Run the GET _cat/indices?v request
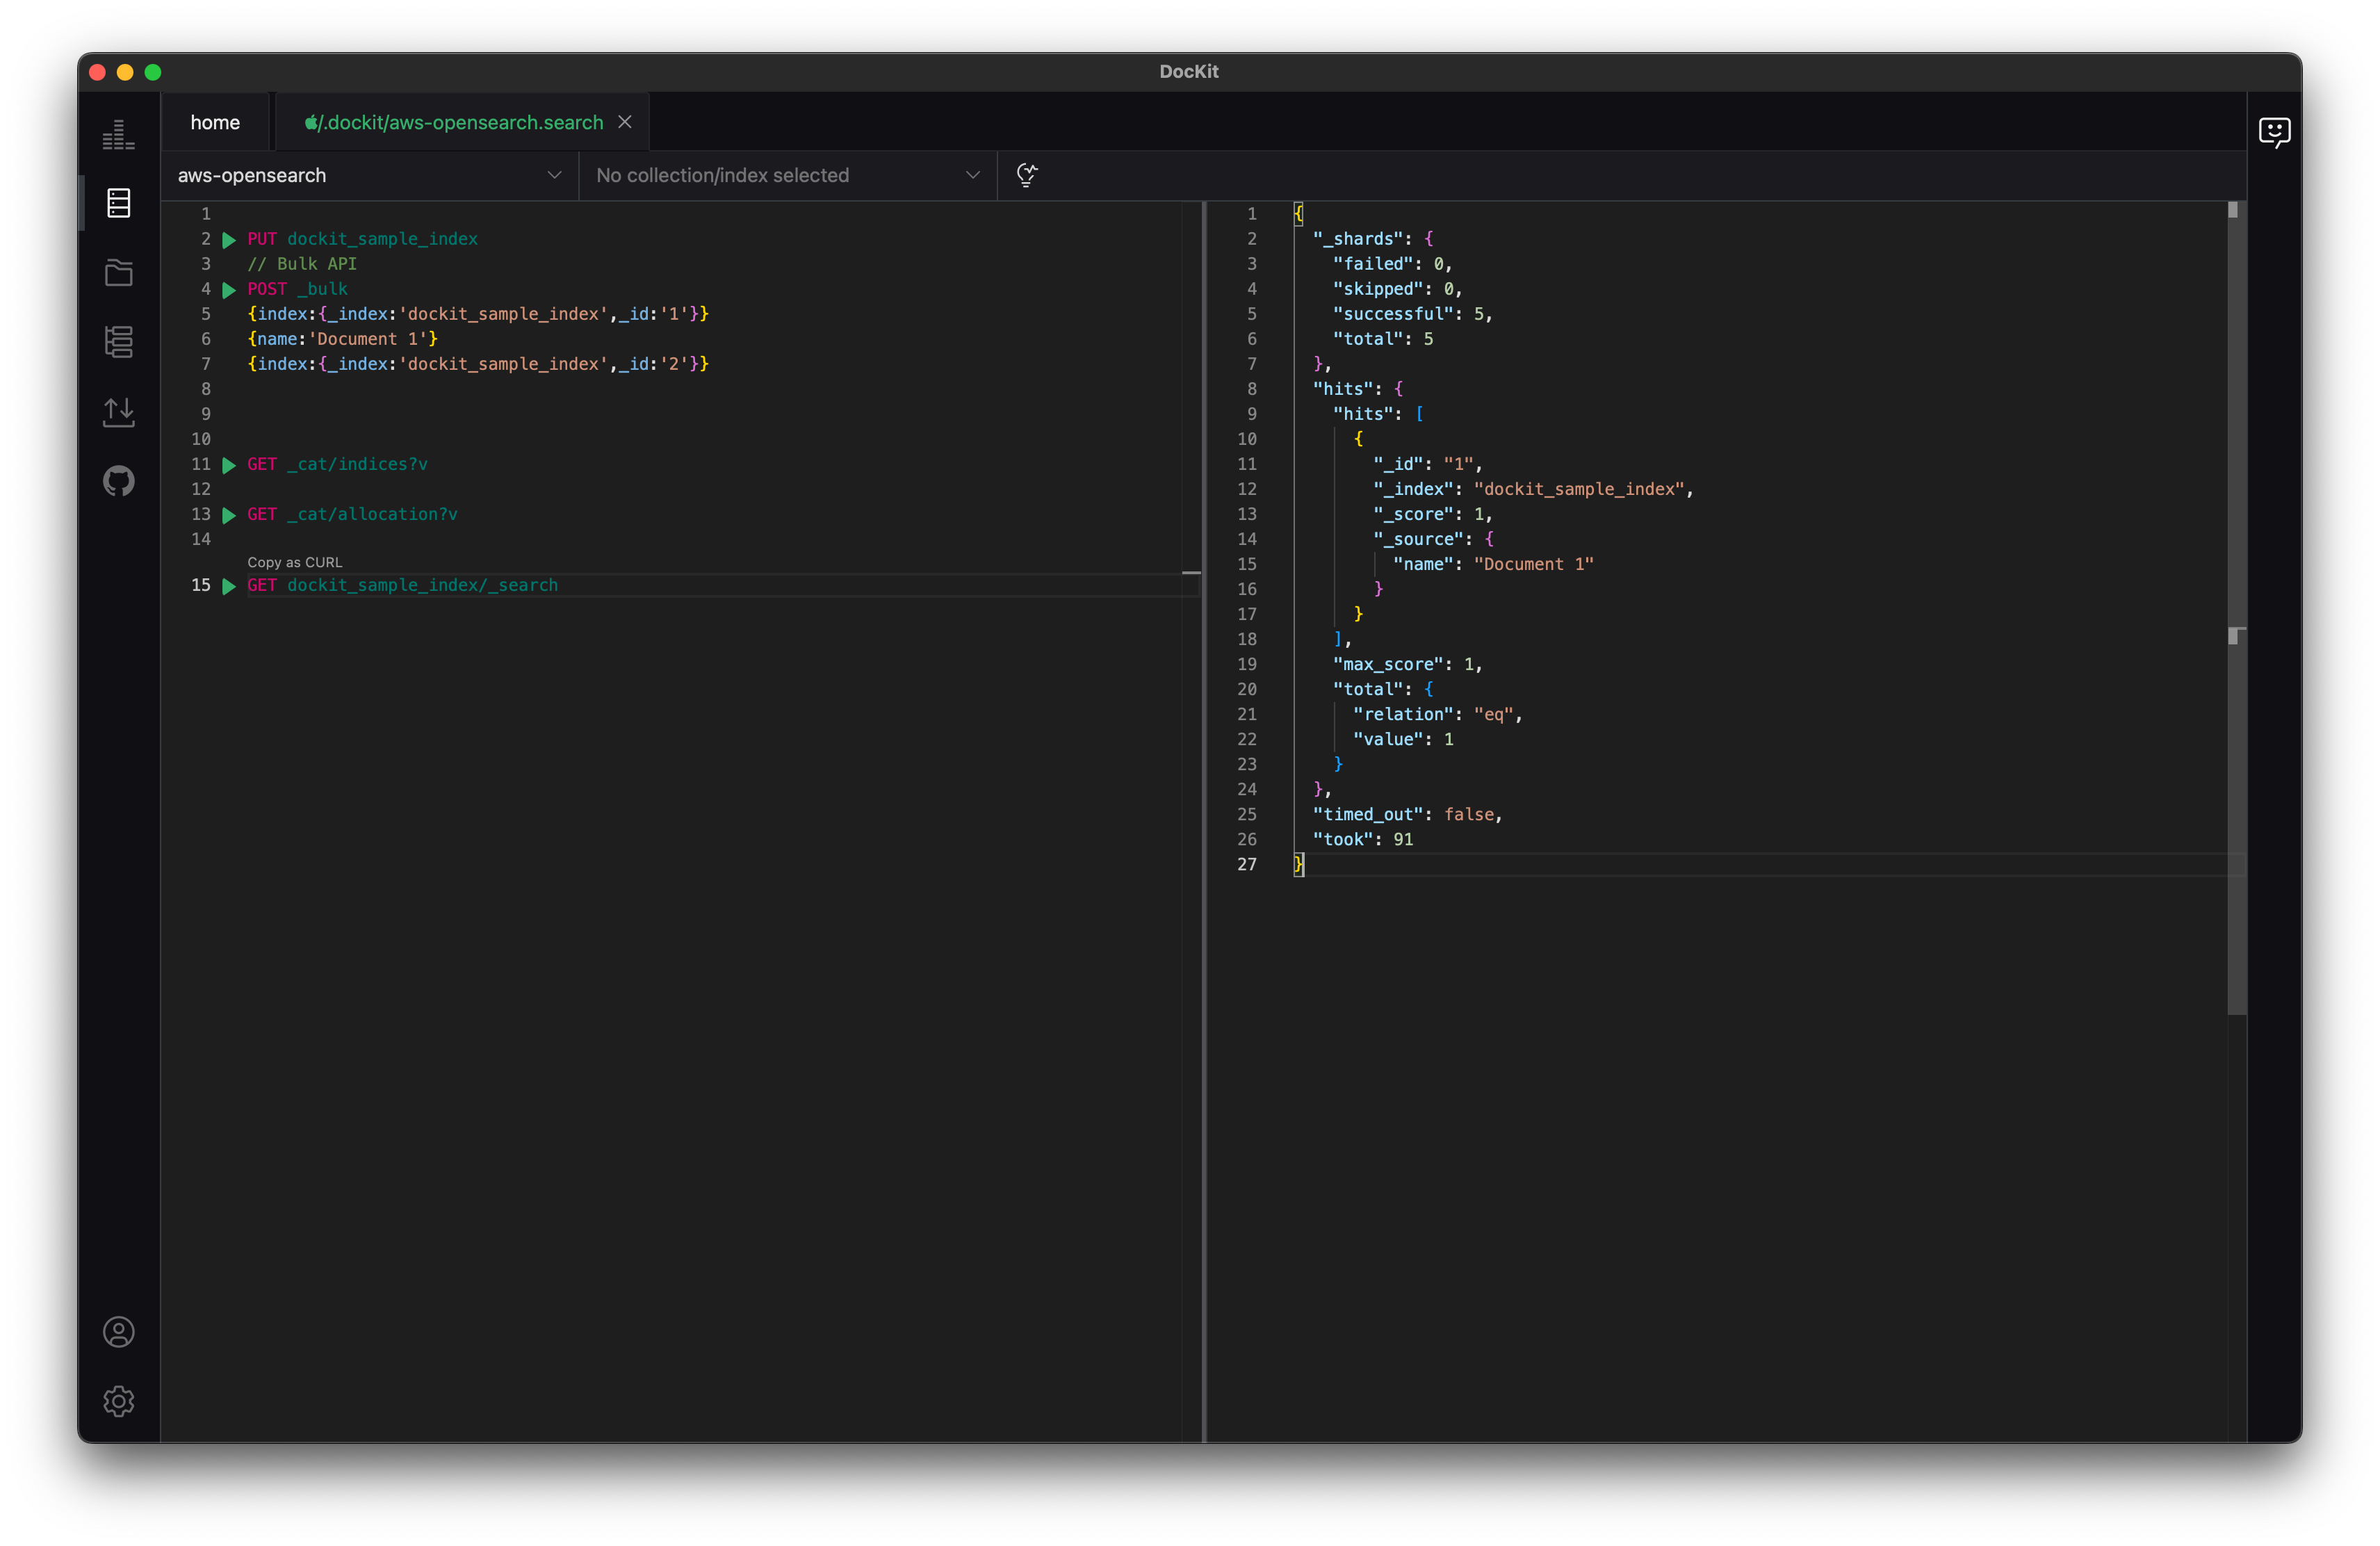Screen dimensions: 2380x1546 (x=229, y=465)
